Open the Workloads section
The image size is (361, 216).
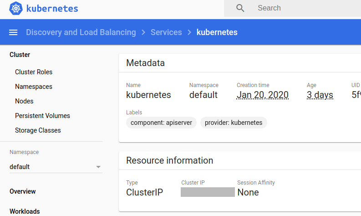tap(25, 211)
